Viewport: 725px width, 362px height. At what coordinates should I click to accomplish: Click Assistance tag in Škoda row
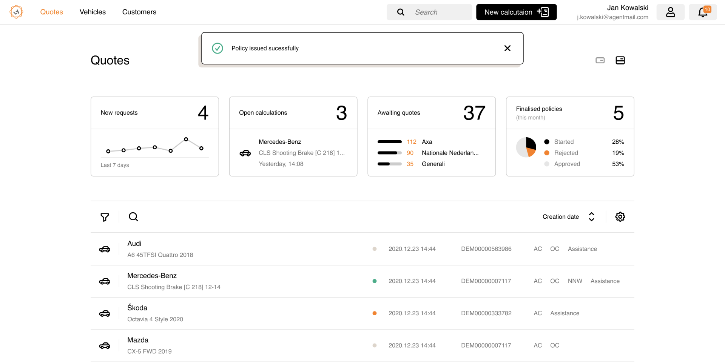[x=565, y=313]
